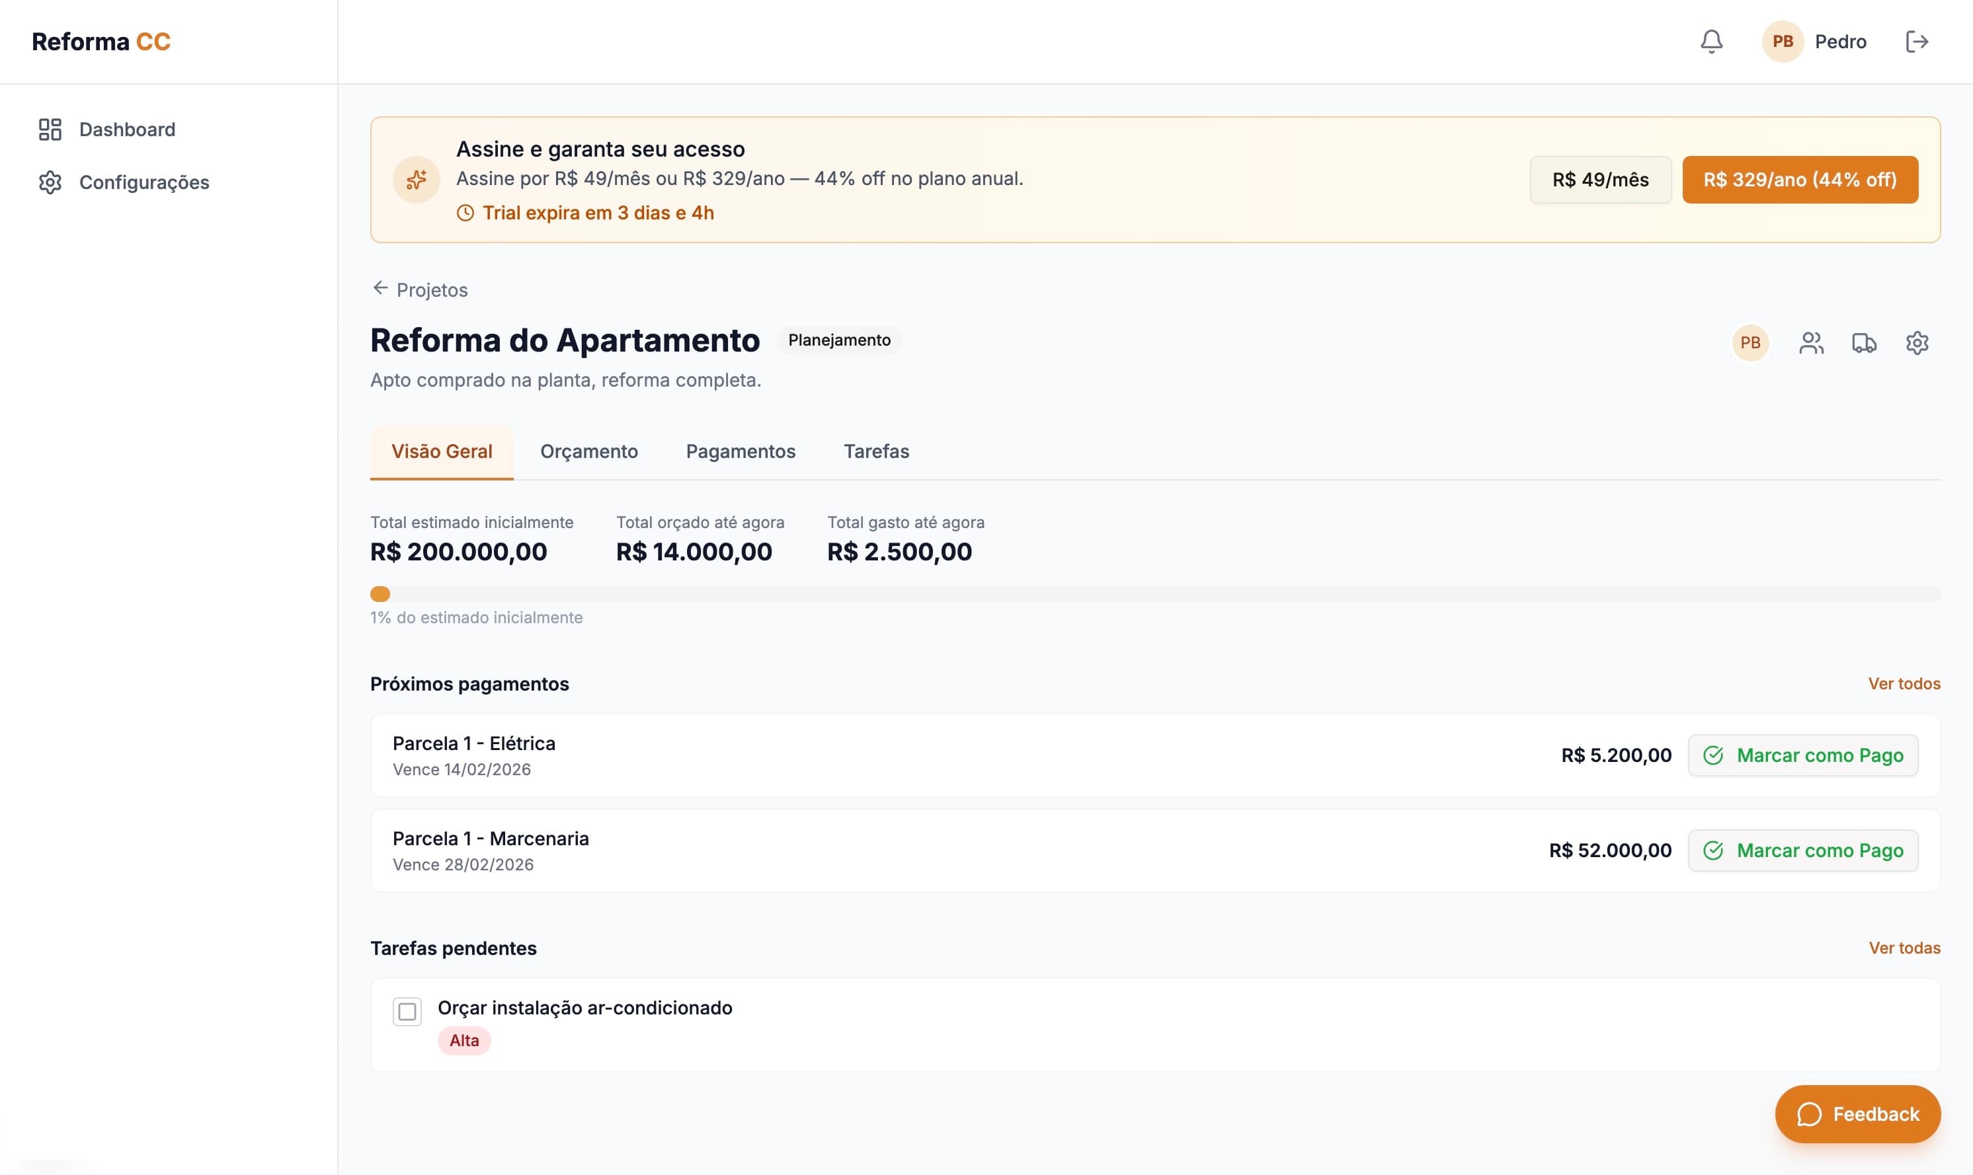This screenshot has height=1175, width=1973.
Task: Open suppliers via the truck icon
Action: point(1864,342)
